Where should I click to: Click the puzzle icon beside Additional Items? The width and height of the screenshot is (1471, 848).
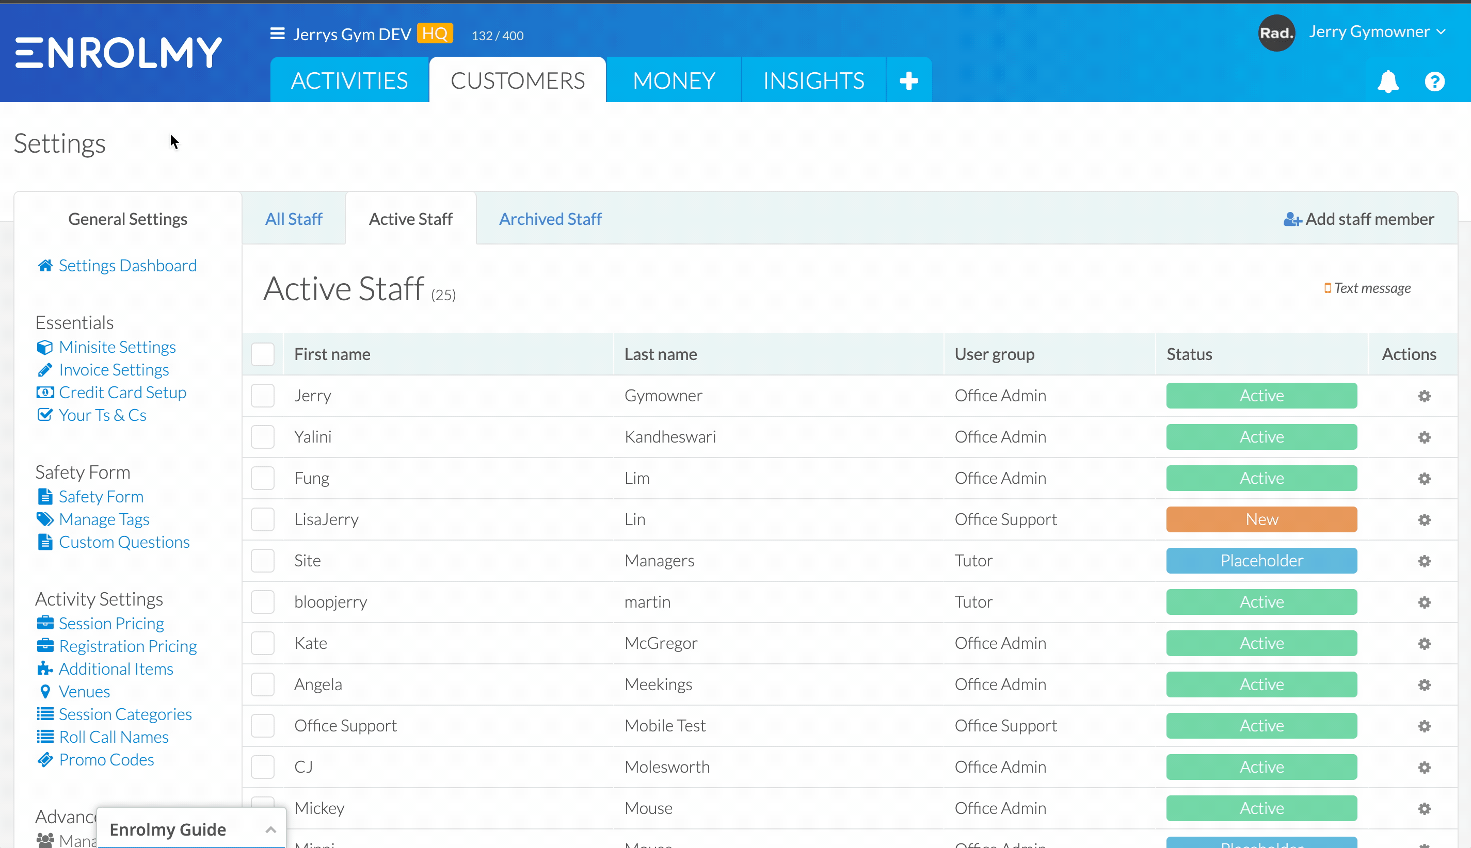pos(45,668)
